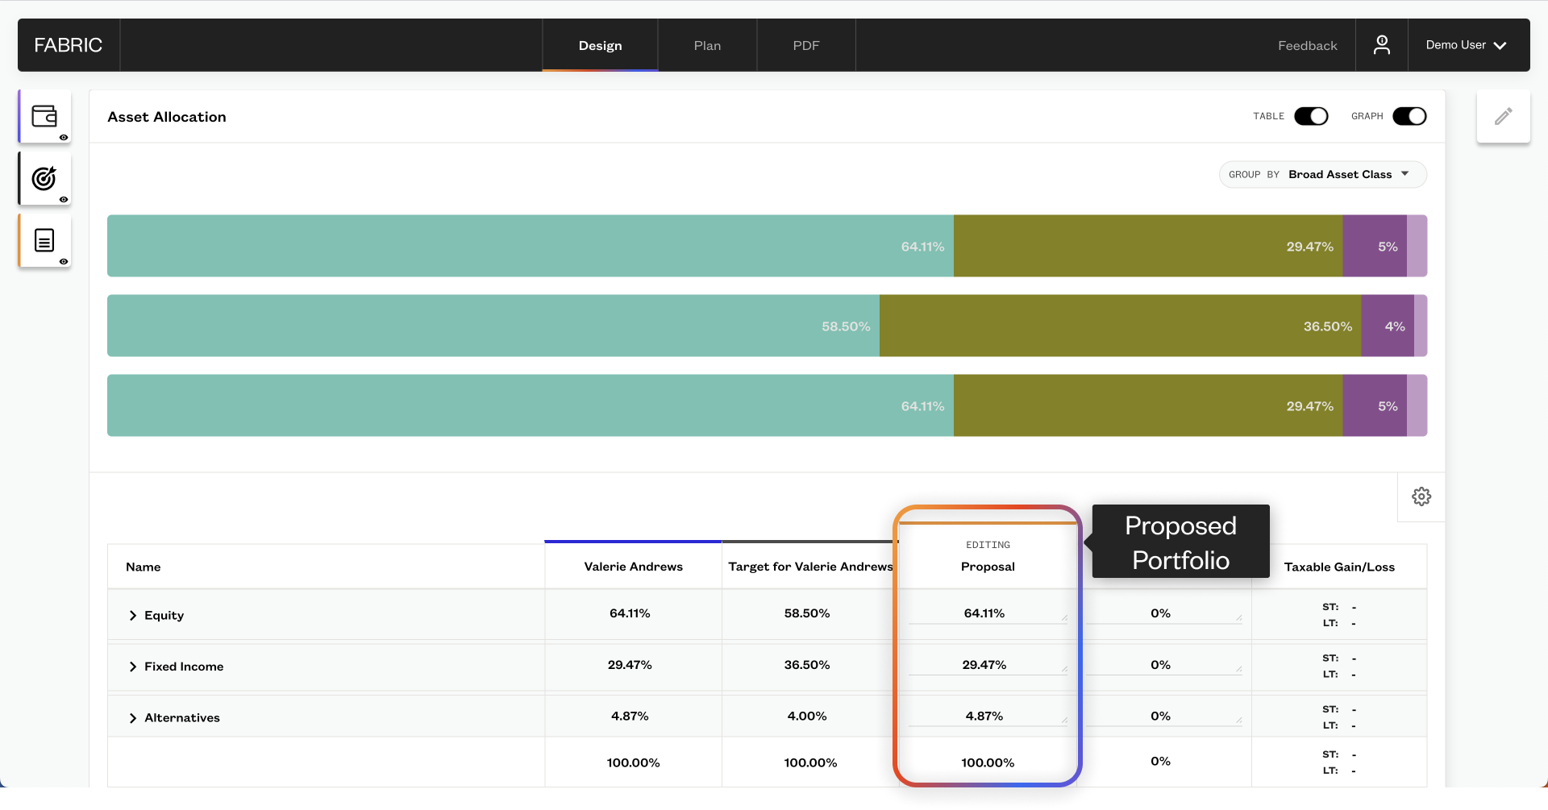The height and width of the screenshot is (810, 1548).
Task: Edit the Fixed Income 0% change field
Action: click(x=1163, y=666)
